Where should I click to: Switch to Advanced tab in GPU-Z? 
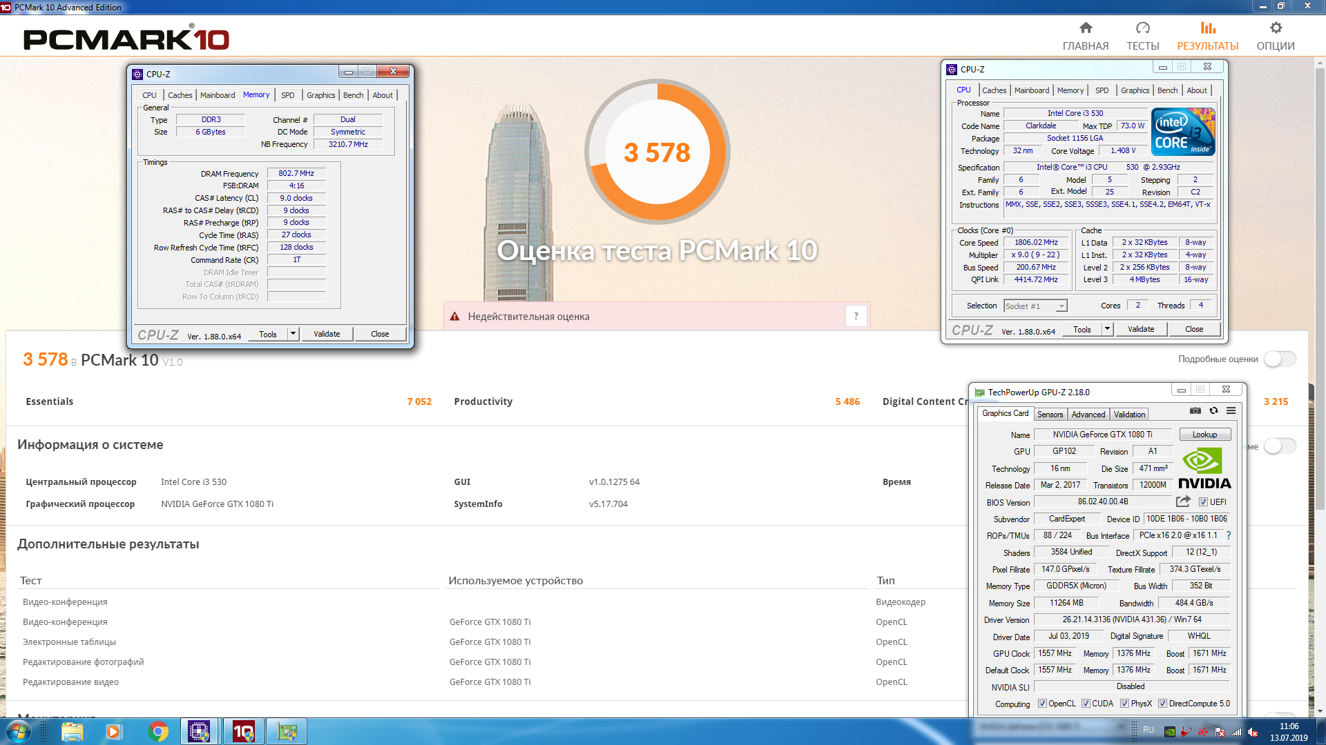click(x=1088, y=415)
